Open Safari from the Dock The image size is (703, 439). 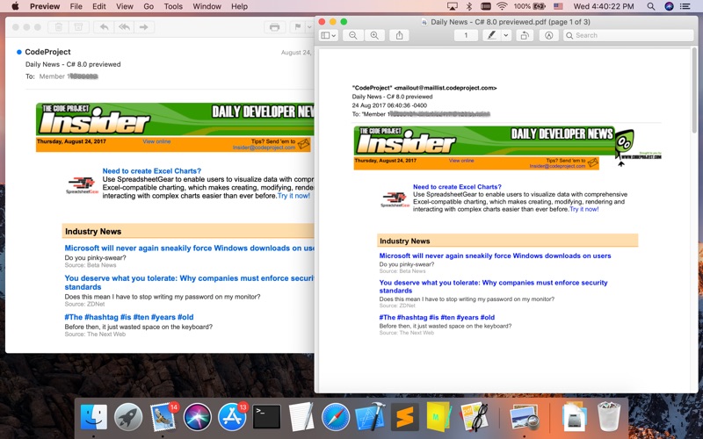pos(336,417)
